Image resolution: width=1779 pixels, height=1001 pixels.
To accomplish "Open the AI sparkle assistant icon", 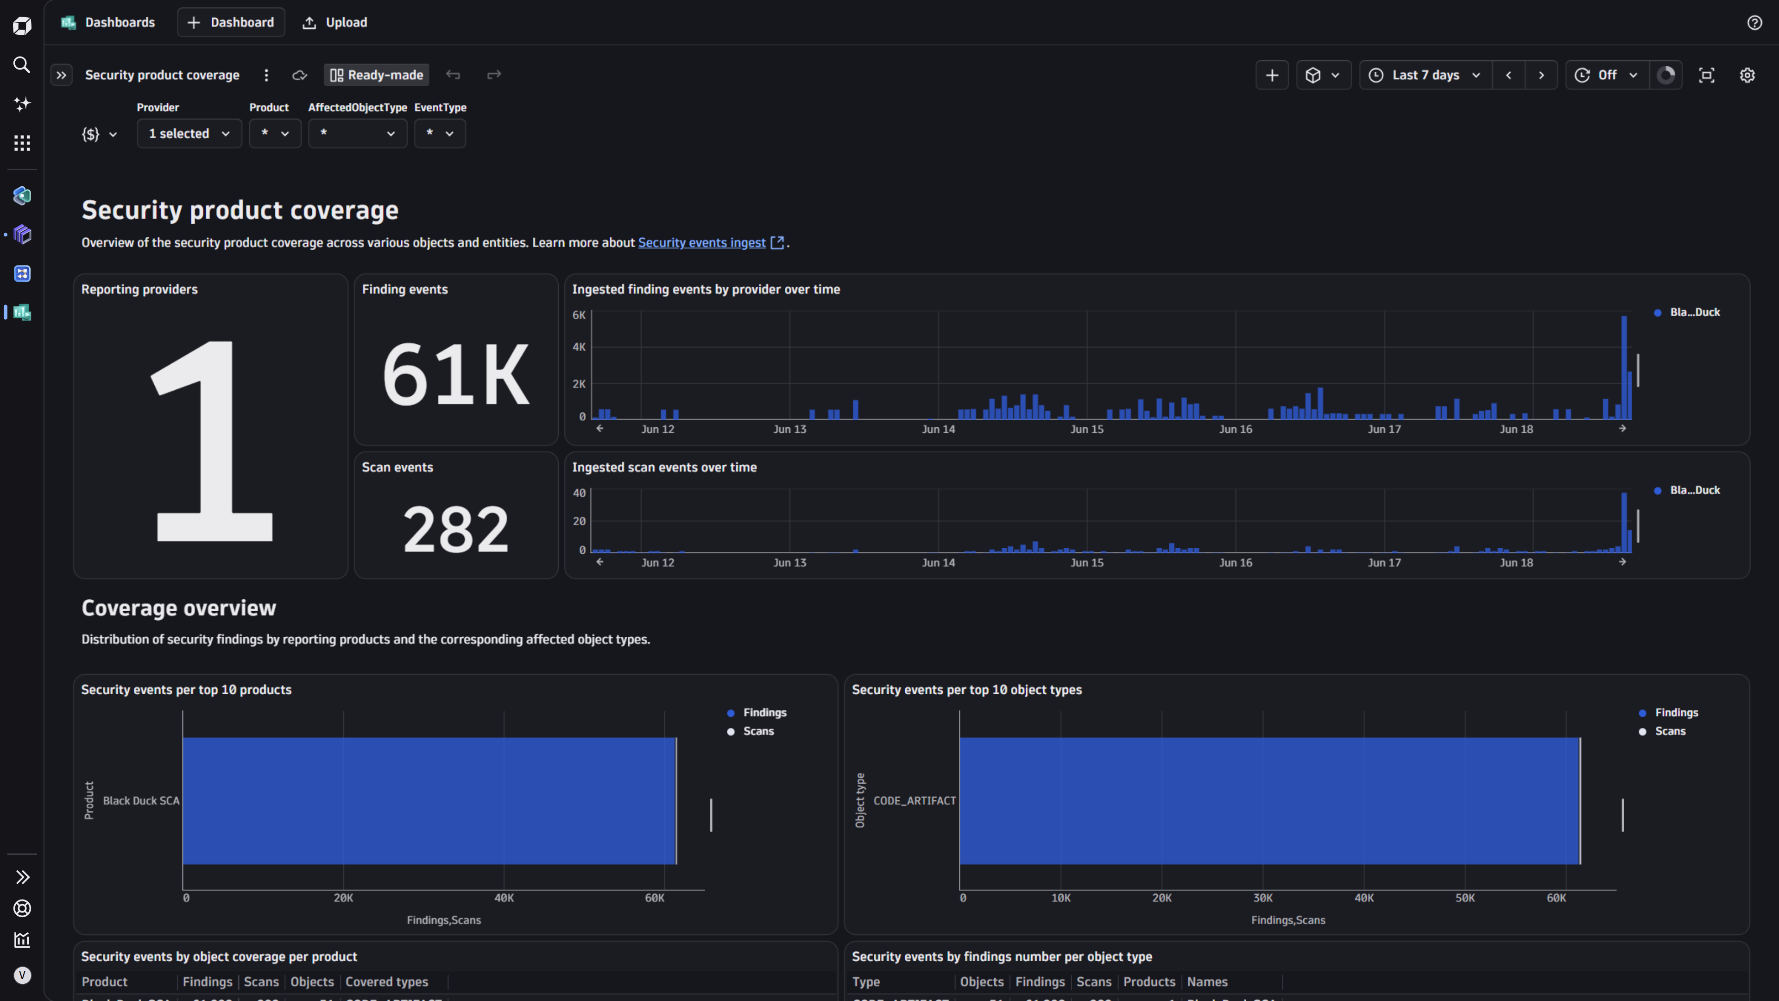I will coord(22,104).
